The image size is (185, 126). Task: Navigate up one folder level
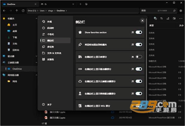17,11
